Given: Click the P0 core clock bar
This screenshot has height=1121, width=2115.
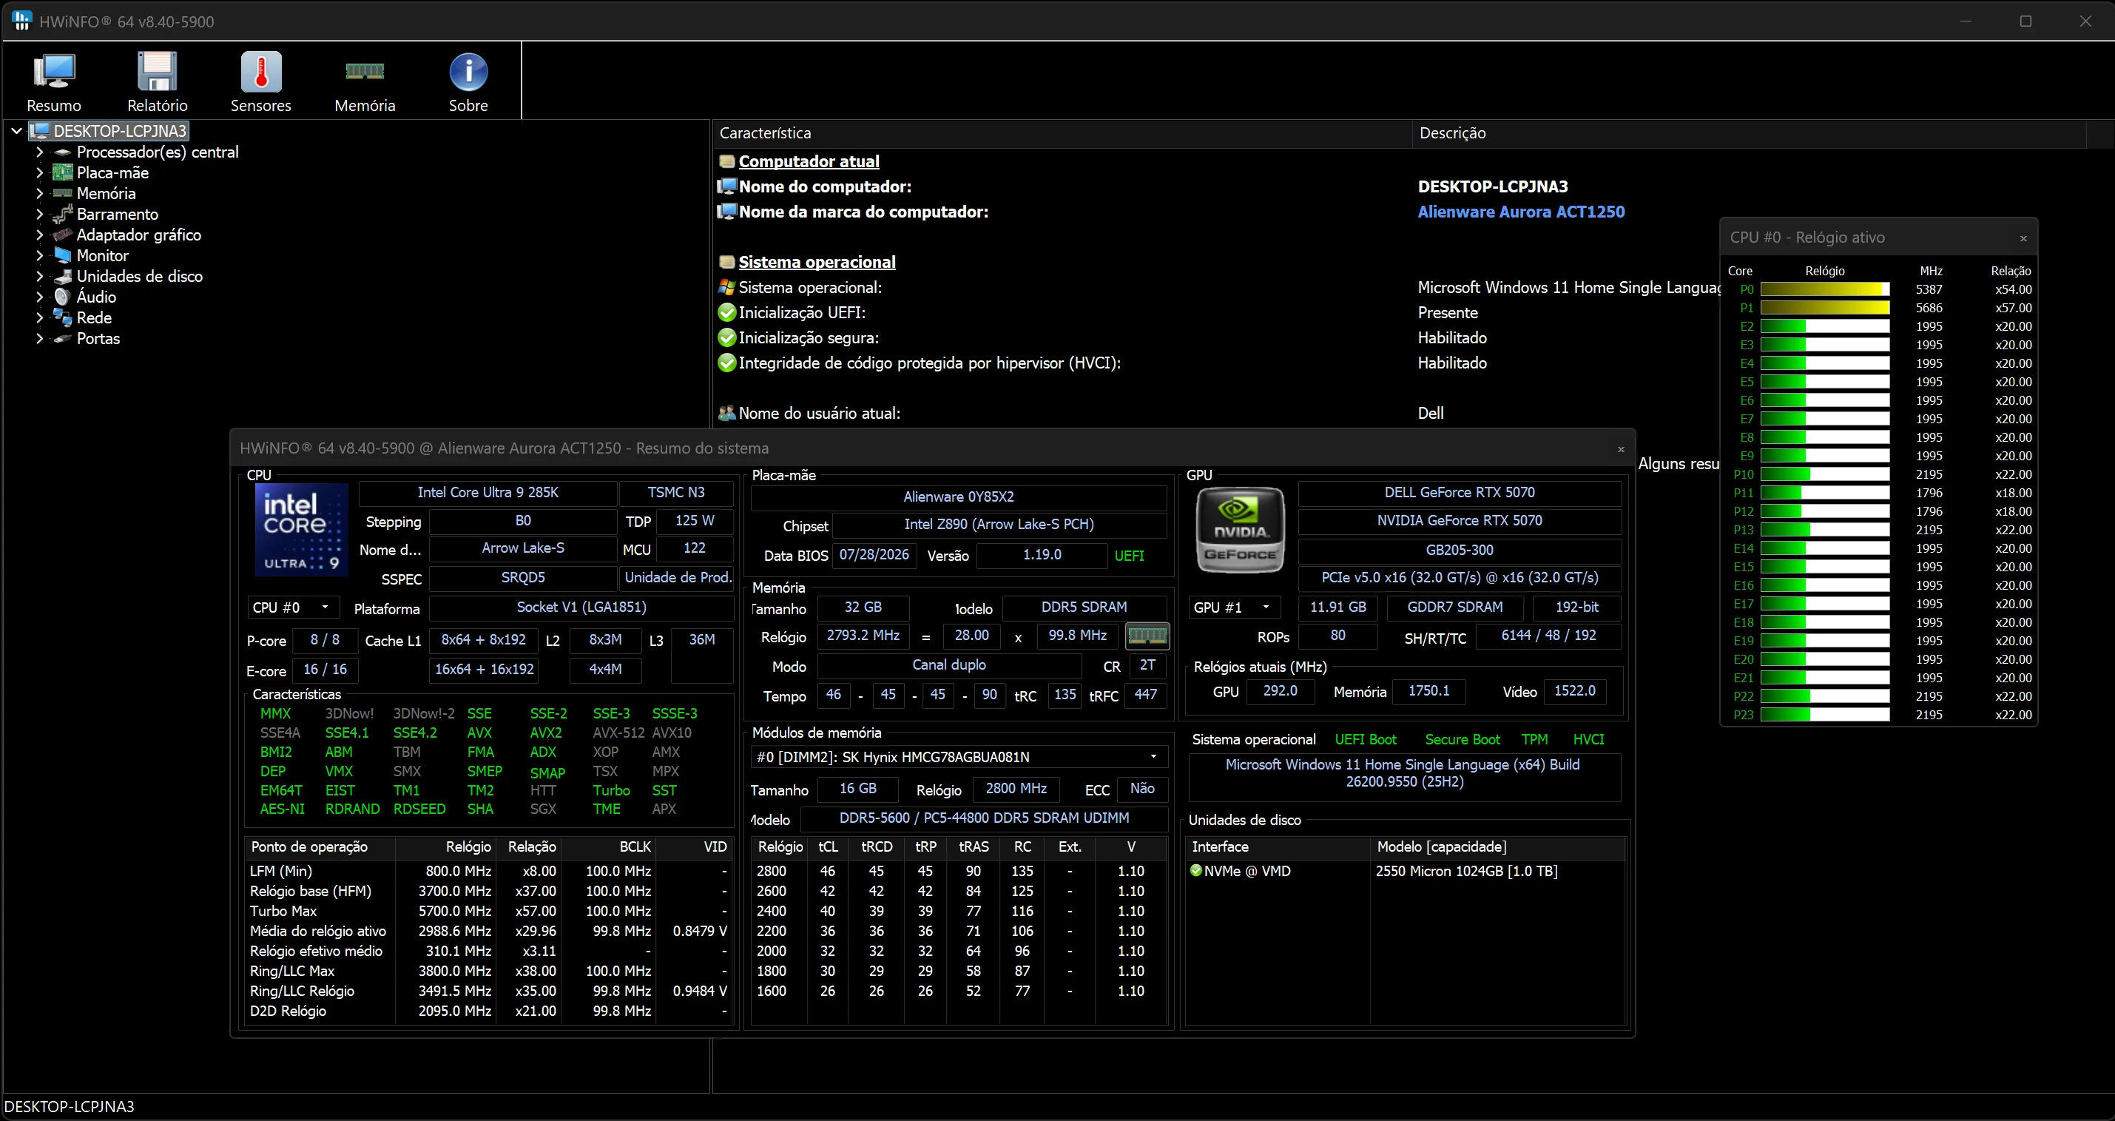Looking at the screenshot, I should click(1824, 289).
